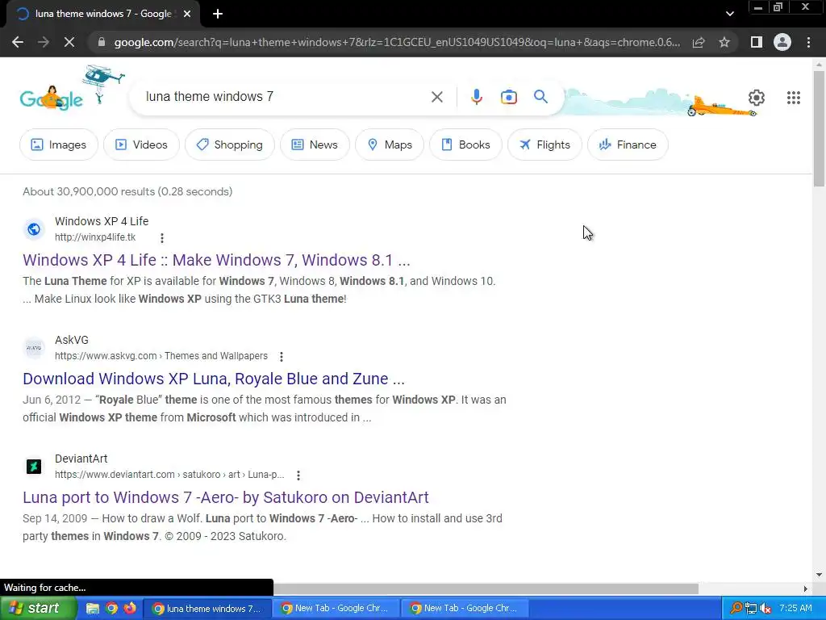Click the scrollbar down arrow
Viewport: 826px width, 620px height.
pyautogui.click(x=820, y=575)
